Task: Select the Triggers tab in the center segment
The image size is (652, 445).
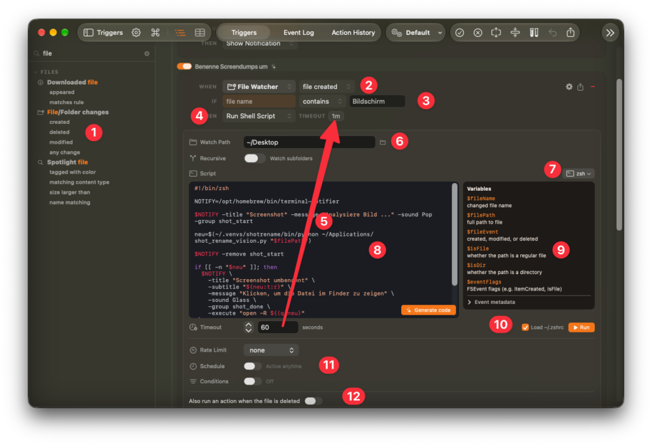Action: click(244, 32)
